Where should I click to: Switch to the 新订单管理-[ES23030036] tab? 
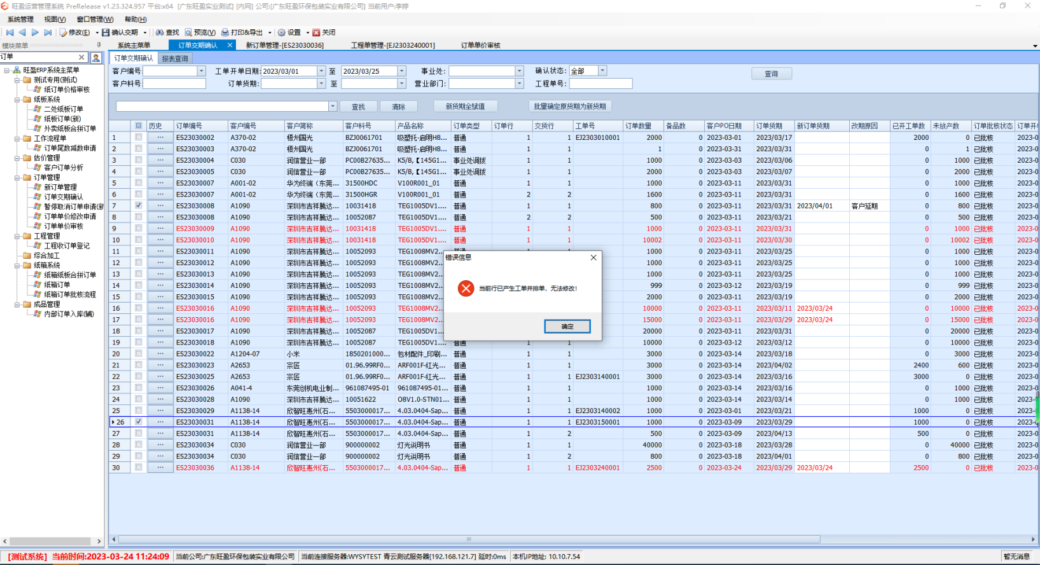(285, 45)
